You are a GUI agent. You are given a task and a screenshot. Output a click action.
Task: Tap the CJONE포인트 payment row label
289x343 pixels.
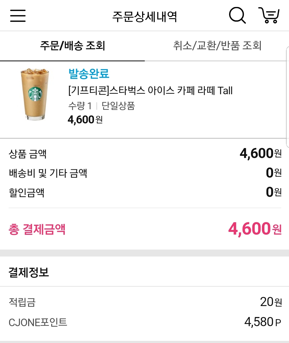38,322
